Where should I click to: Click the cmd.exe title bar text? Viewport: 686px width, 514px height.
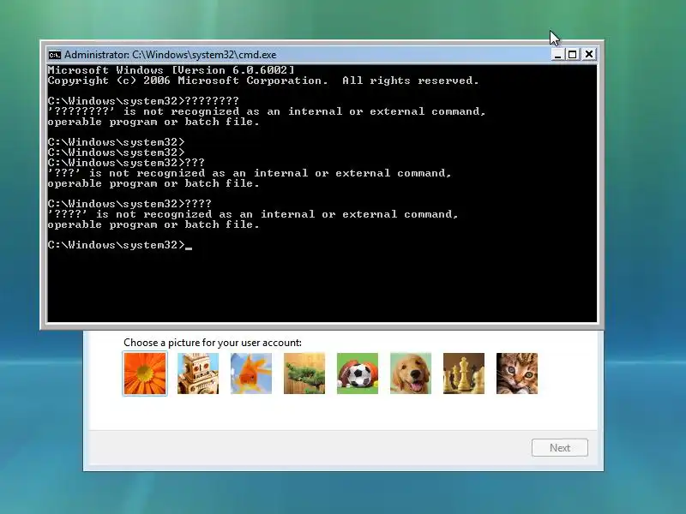170,55
